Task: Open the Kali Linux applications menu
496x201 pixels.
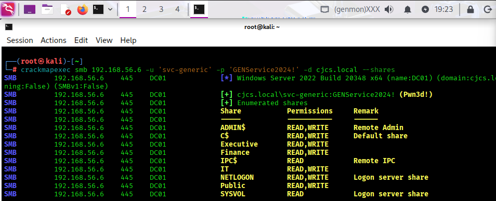Action: 8,9
